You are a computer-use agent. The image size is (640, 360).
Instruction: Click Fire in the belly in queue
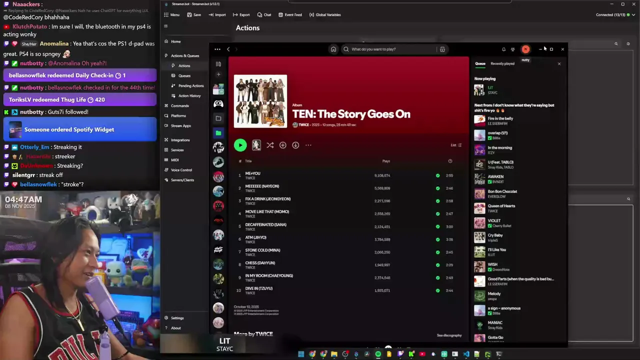[x=500, y=118]
